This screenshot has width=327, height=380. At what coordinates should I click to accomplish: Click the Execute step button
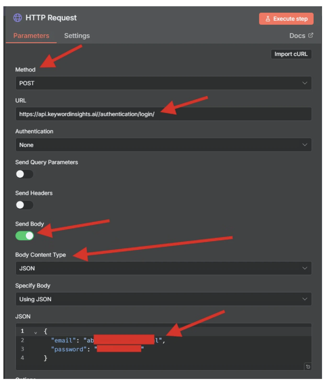pyautogui.click(x=286, y=19)
